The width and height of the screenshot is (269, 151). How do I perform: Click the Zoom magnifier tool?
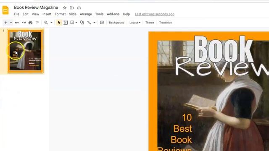click(x=46, y=23)
